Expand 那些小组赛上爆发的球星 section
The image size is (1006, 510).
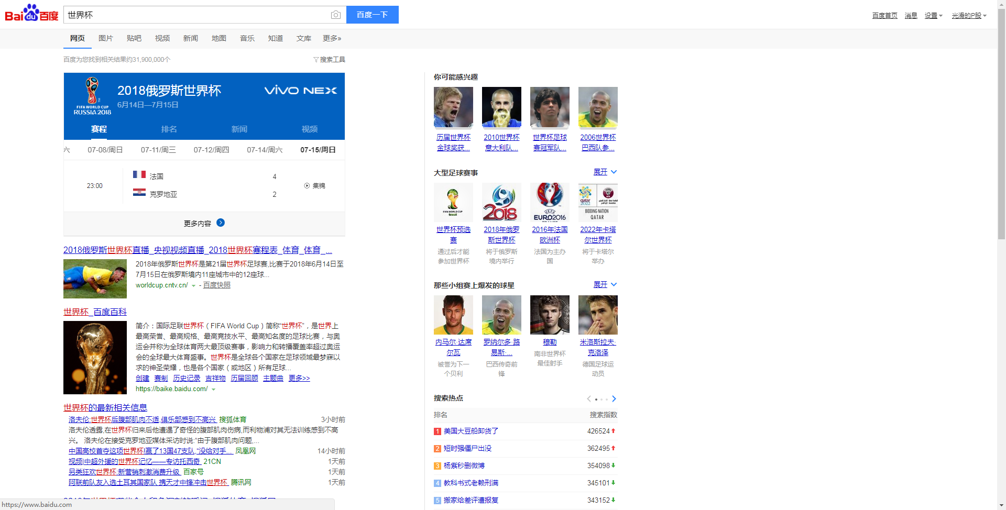[x=605, y=285]
